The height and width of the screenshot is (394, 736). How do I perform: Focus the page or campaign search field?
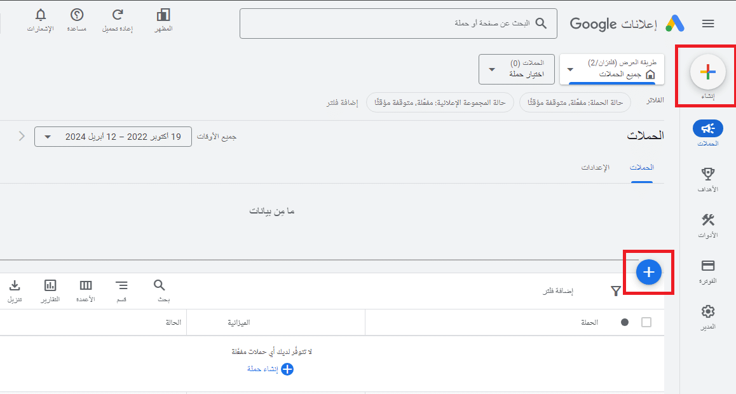click(398, 23)
